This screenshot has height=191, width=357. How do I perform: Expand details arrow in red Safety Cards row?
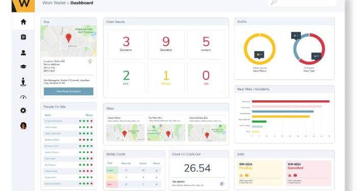(x=157, y=184)
